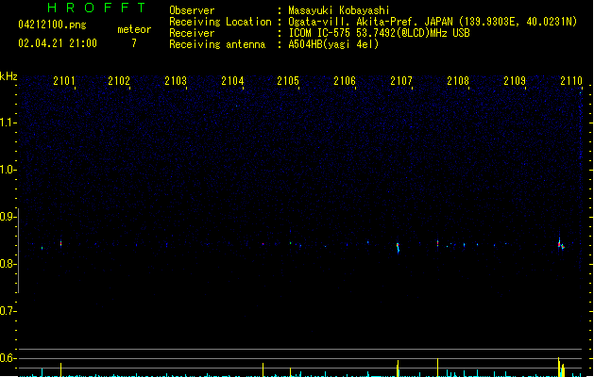Click the 2110 time tick label
The height and width of the screenshot is (377, 594).
click(x=571, y=81)
